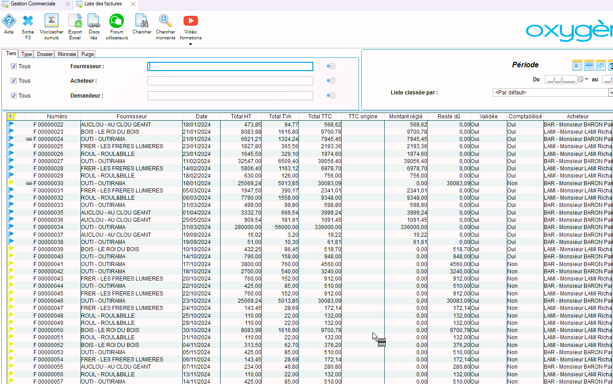This screenshot has width=613, height=384.
Task: Switch to the Gestion Commerciale tab
Action: (33, 4)
